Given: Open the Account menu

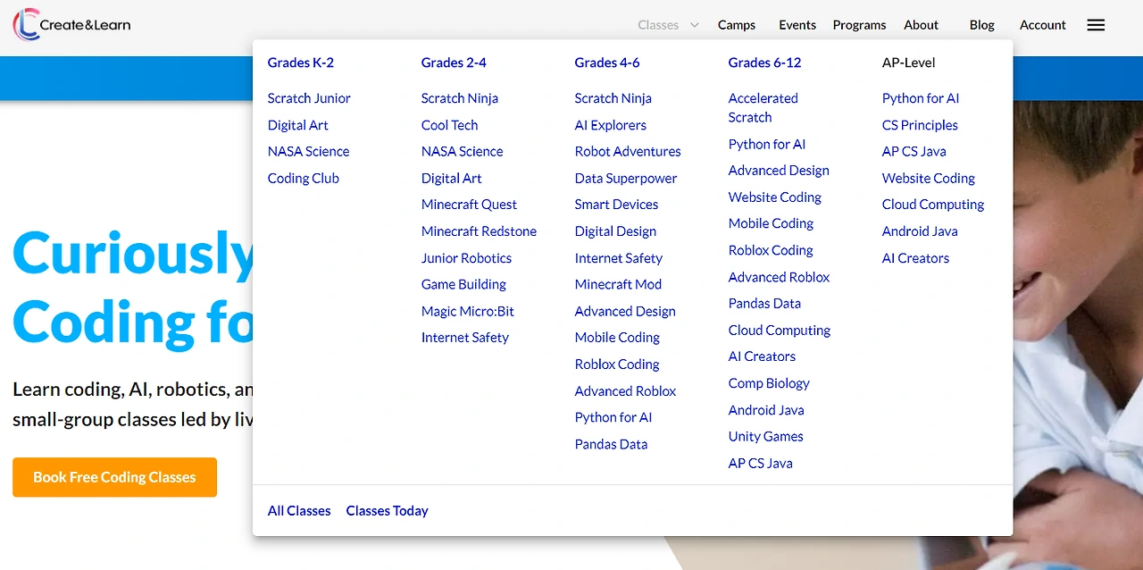Looking at the screenshot, I should point(1043,25).
